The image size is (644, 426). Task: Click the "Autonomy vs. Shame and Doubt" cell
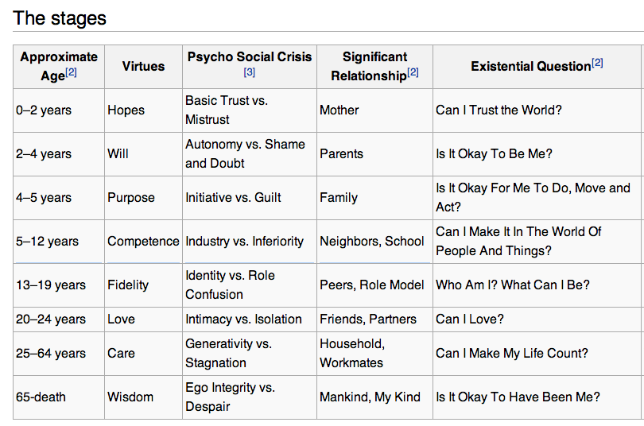[245, 153]
